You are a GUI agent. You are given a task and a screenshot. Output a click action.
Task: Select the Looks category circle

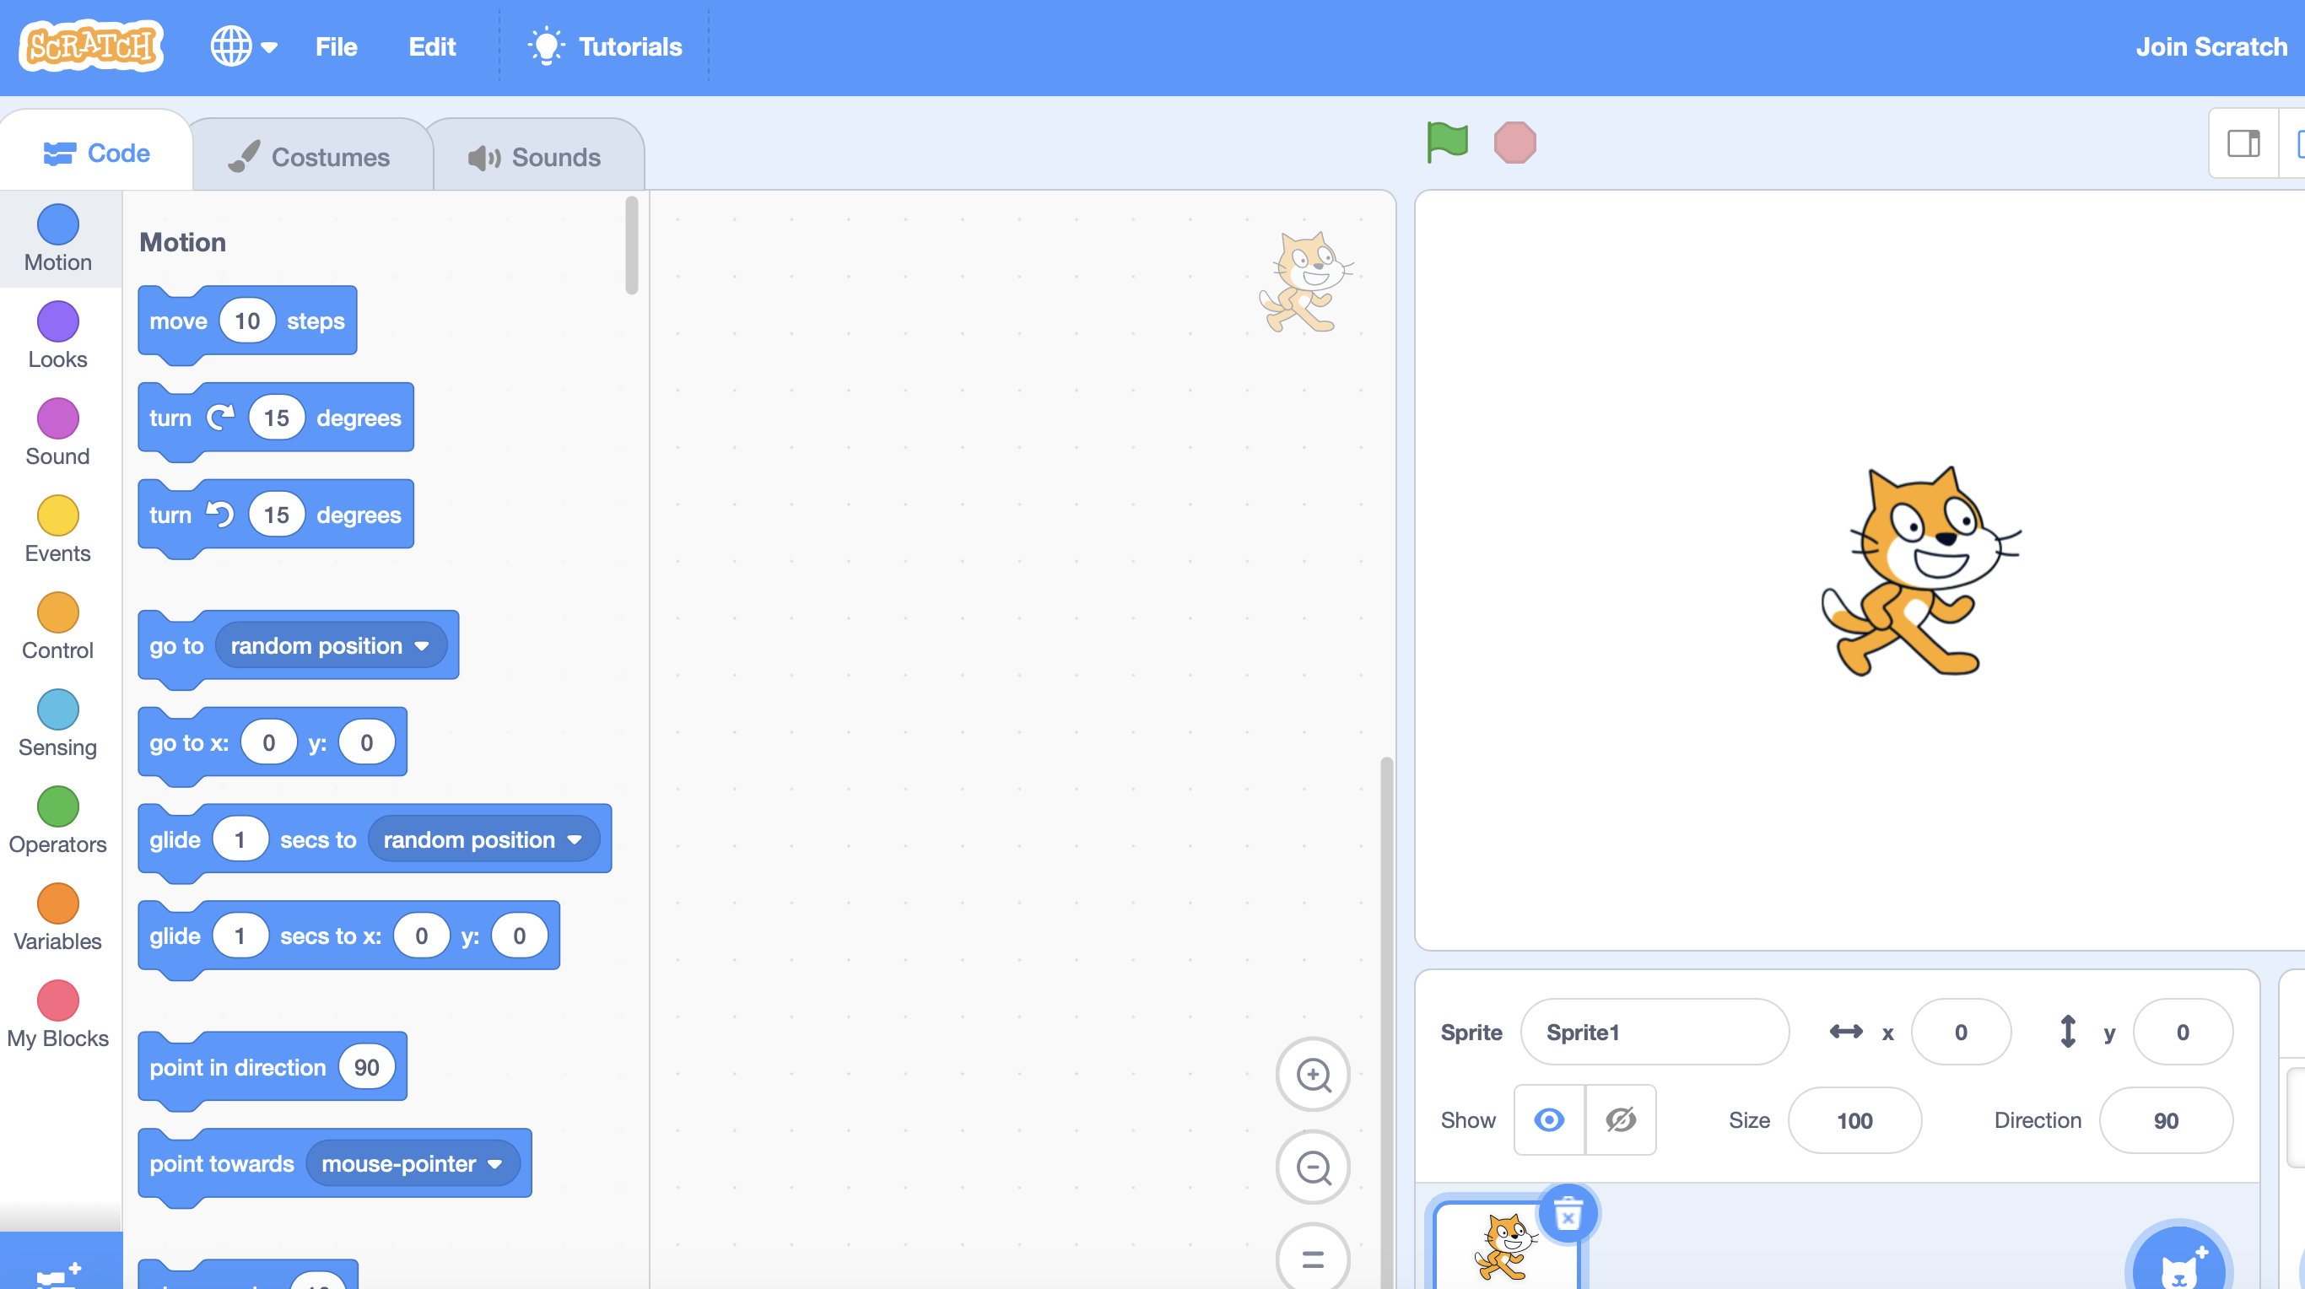click(58, 321)
